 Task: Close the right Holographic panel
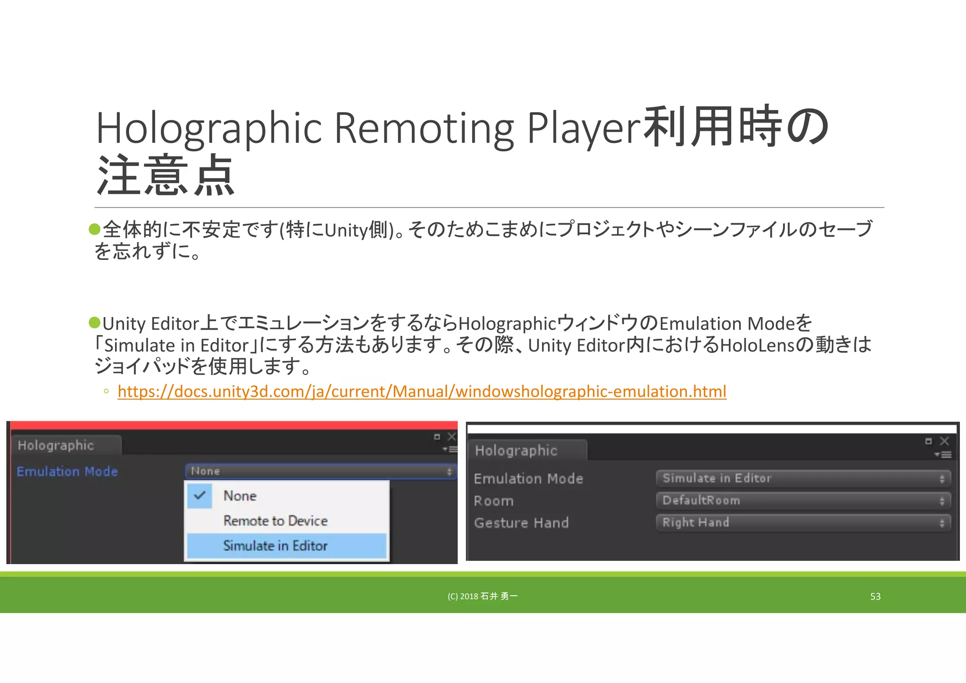pos(944,441)
